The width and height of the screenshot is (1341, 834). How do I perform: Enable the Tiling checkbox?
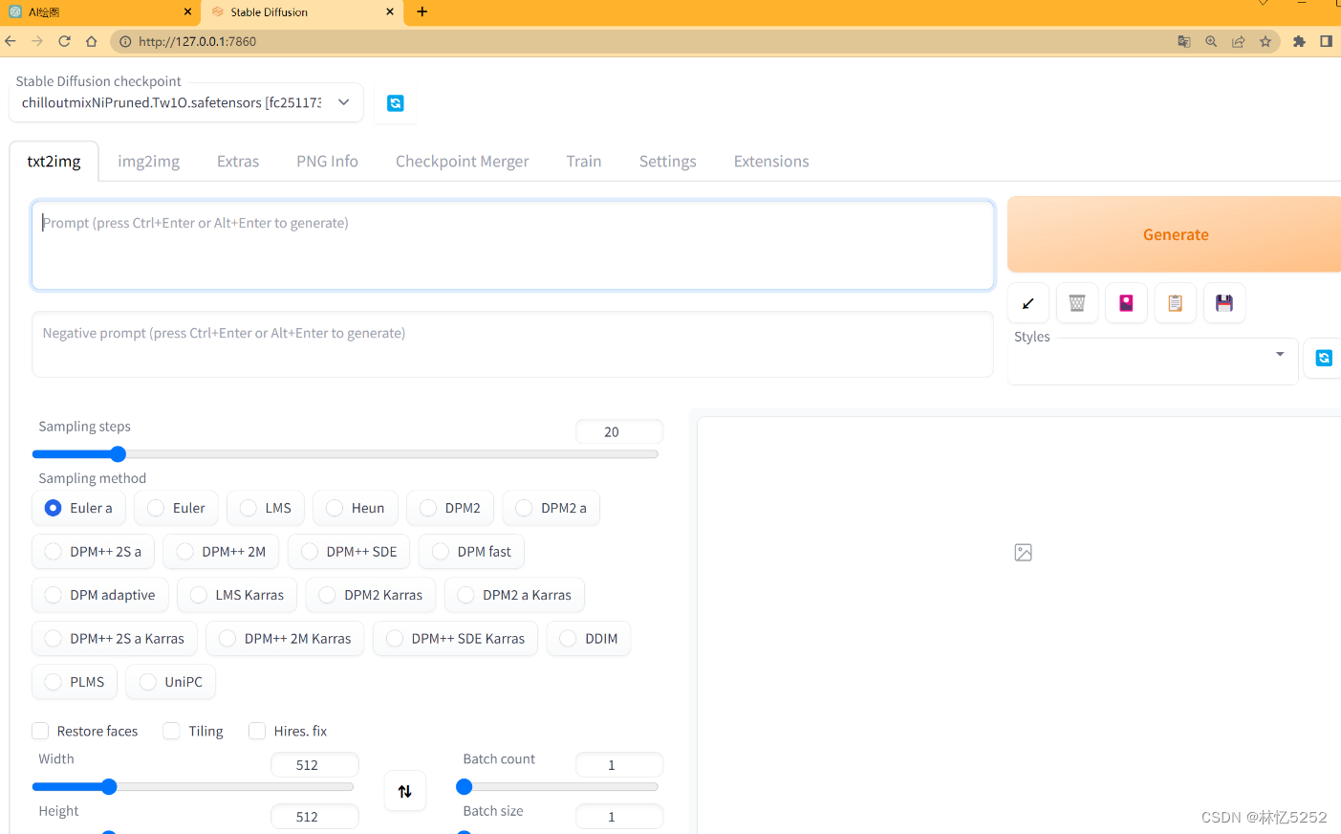(172, 731)
